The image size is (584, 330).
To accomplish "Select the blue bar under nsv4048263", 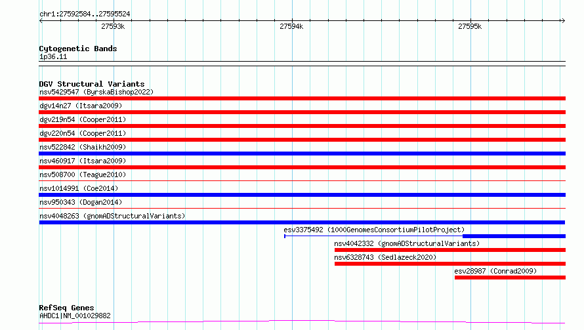I will point(302,222).
